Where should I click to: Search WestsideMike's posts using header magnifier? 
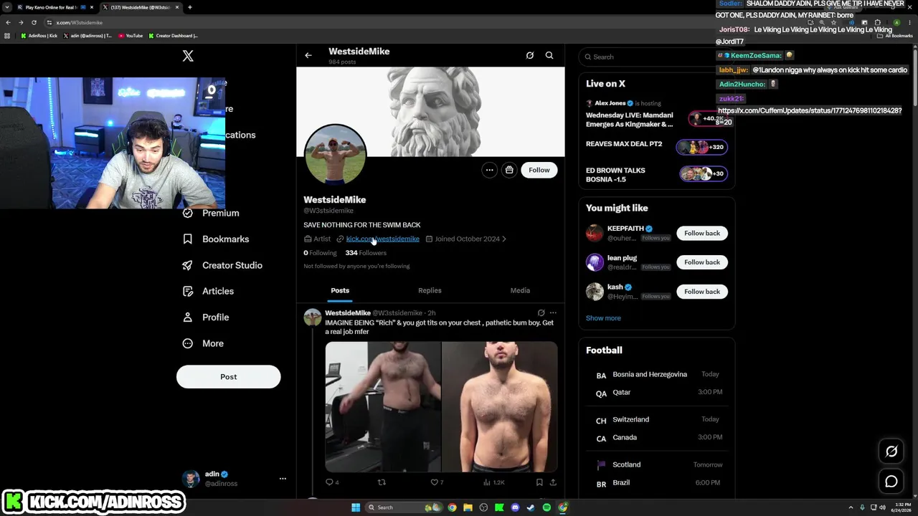pyautogui.click(x=549, y=55)
